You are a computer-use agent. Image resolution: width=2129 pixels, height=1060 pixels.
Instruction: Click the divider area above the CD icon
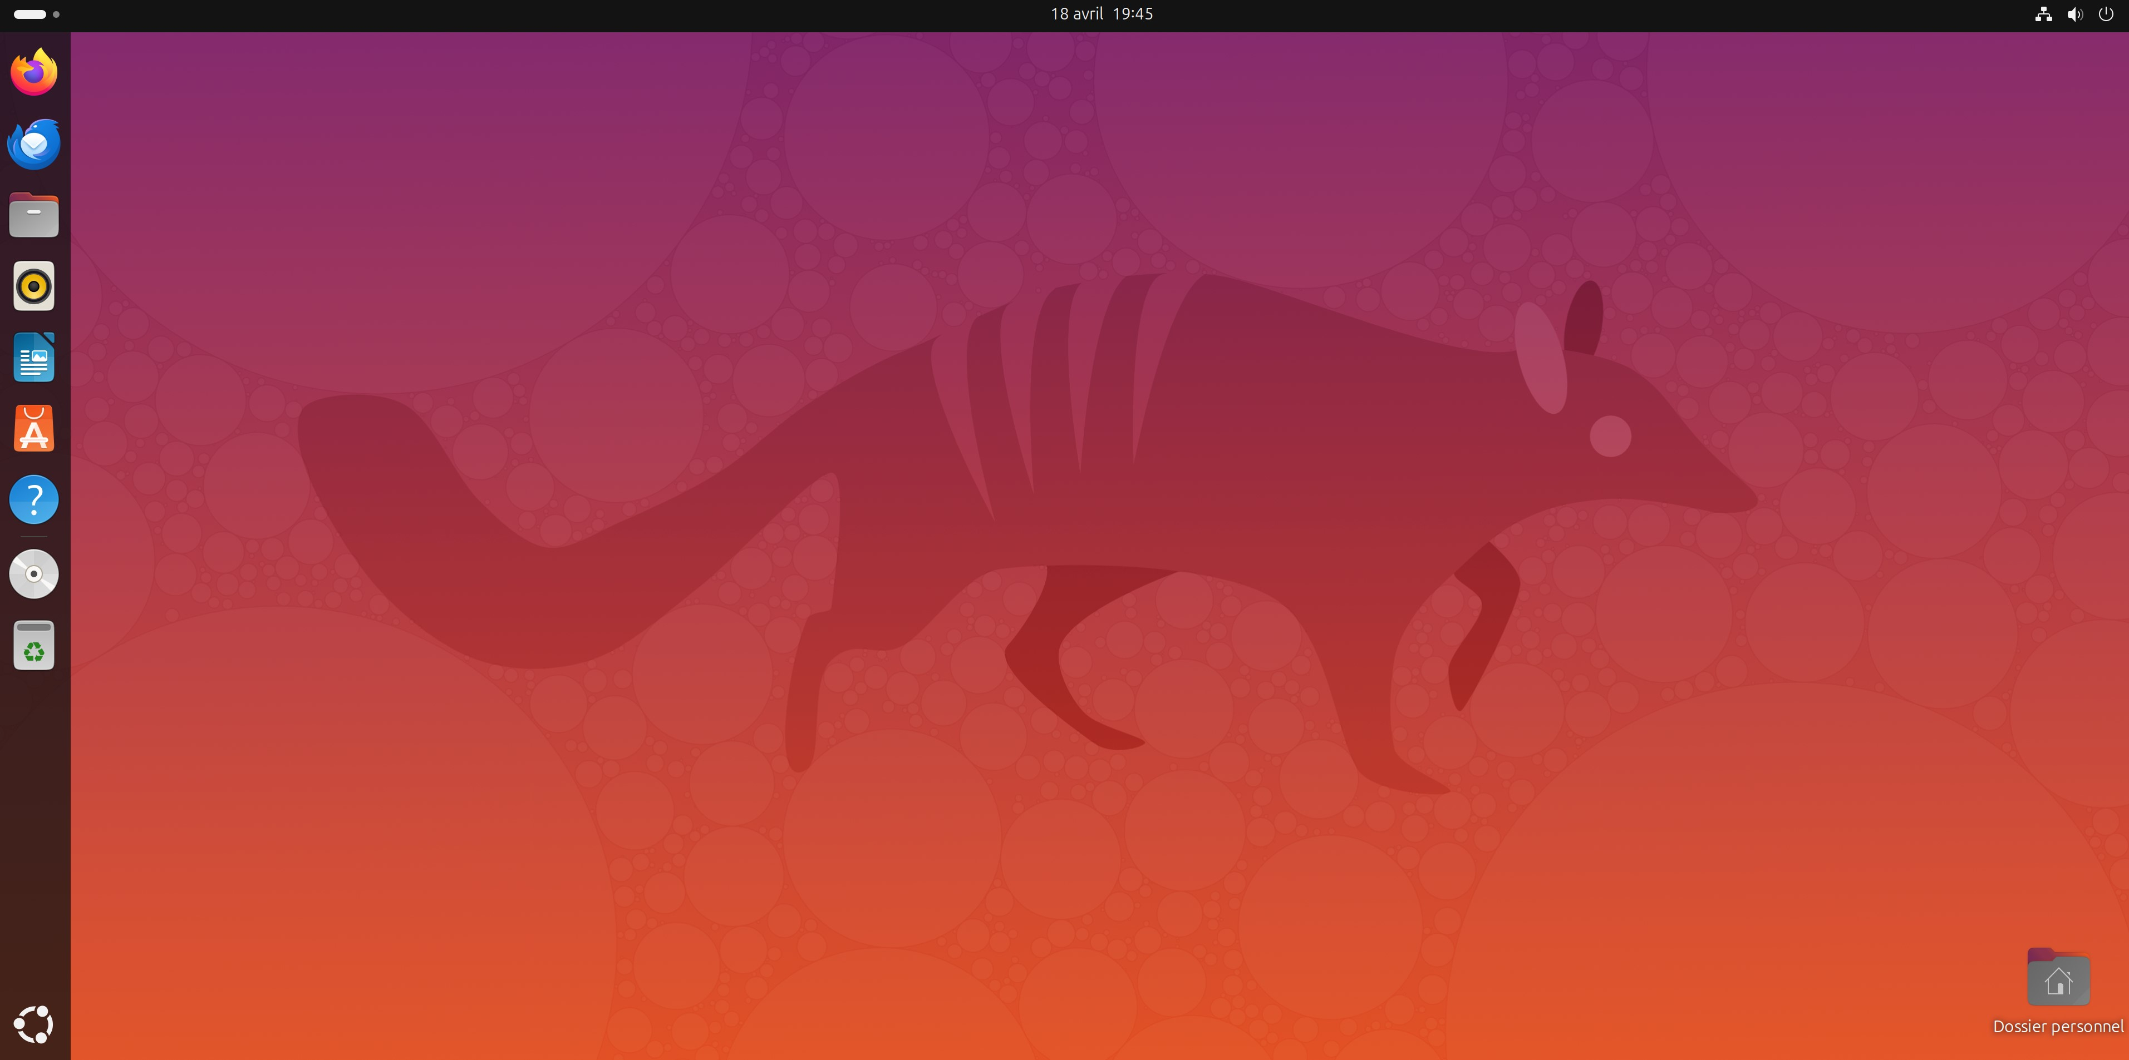click(33, 537)
